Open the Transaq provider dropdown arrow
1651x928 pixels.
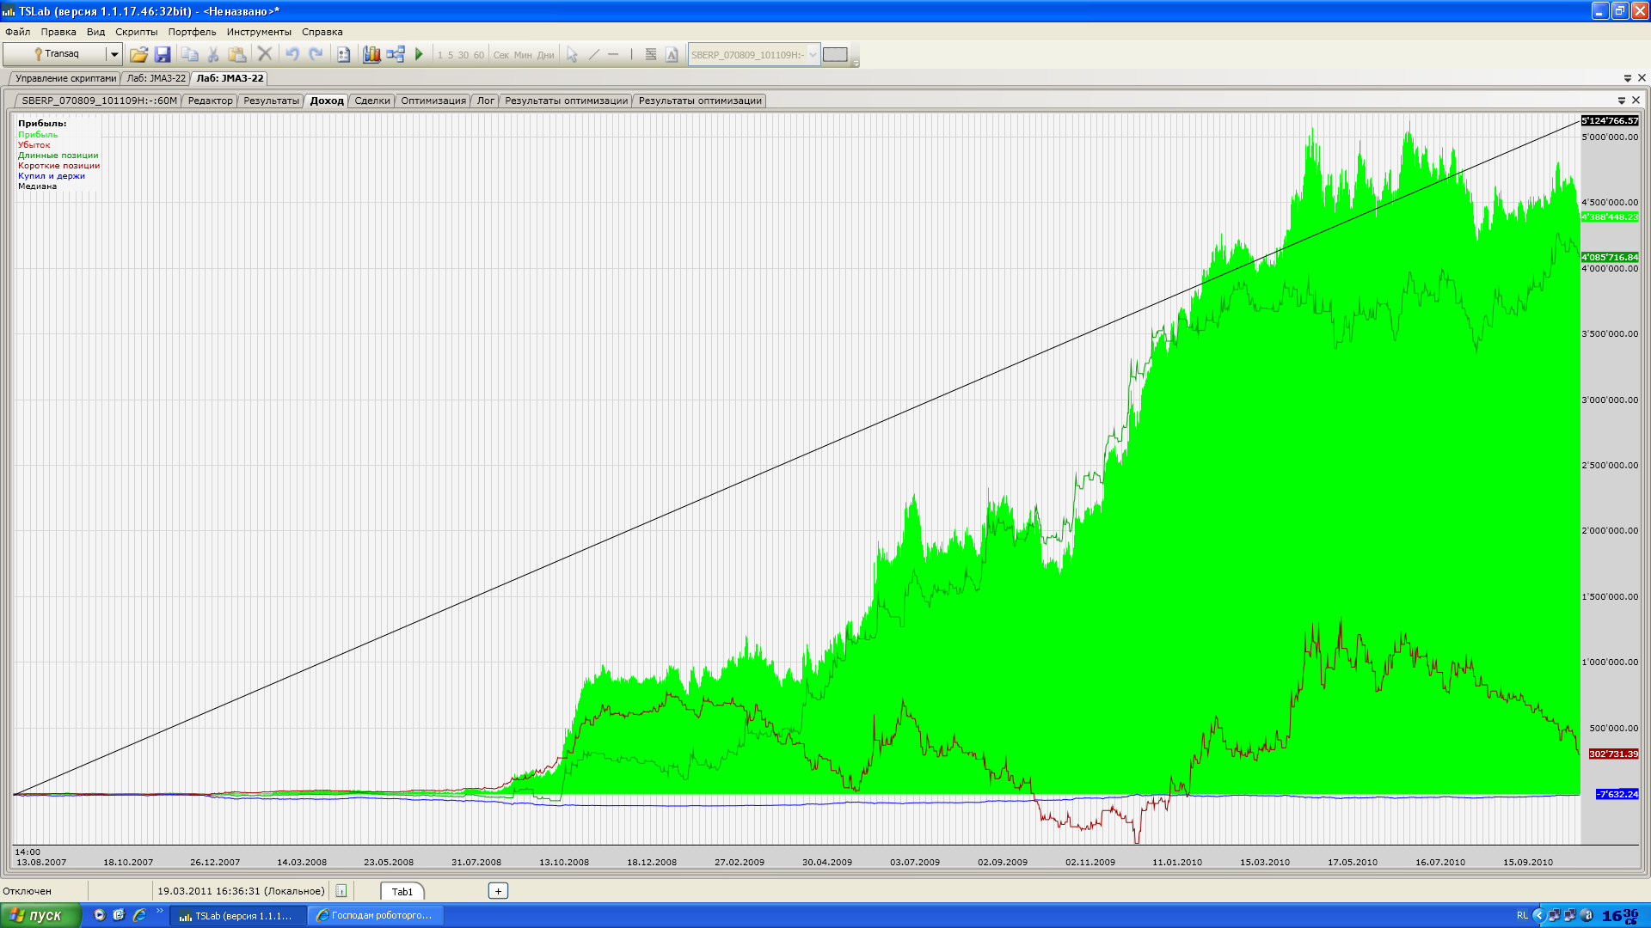pos(114,54)
